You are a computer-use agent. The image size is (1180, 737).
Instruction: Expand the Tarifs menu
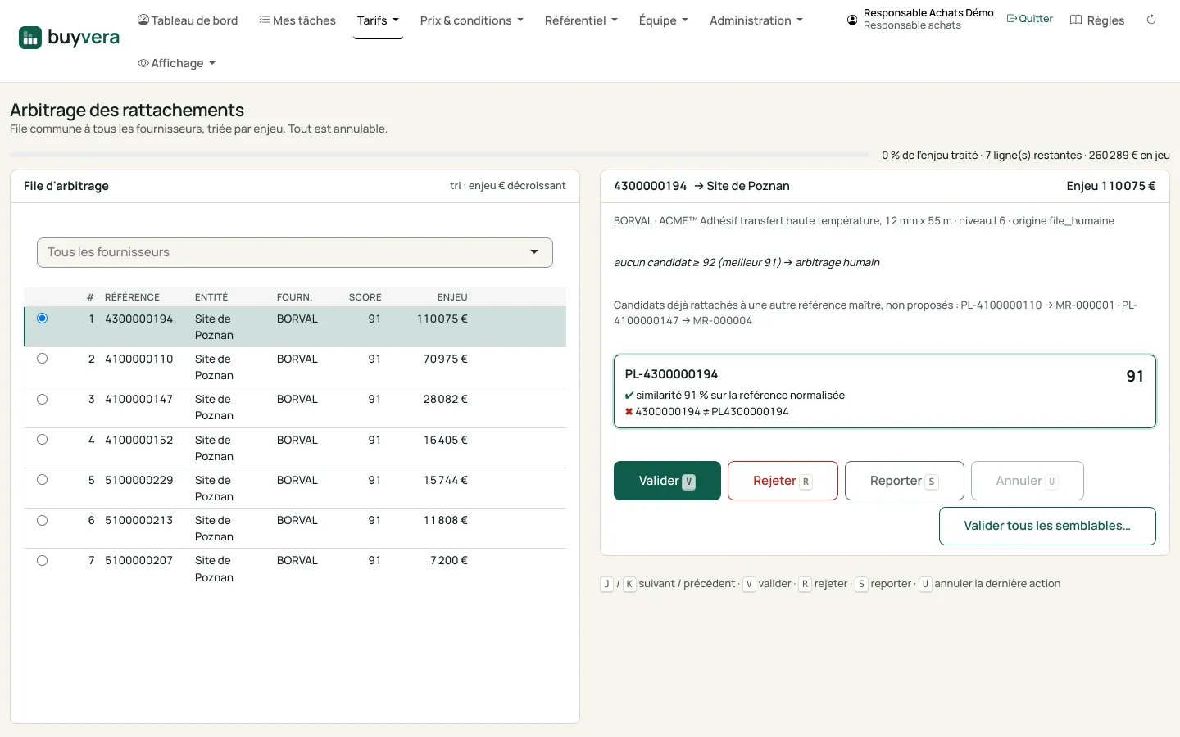[x=378, y=20]
